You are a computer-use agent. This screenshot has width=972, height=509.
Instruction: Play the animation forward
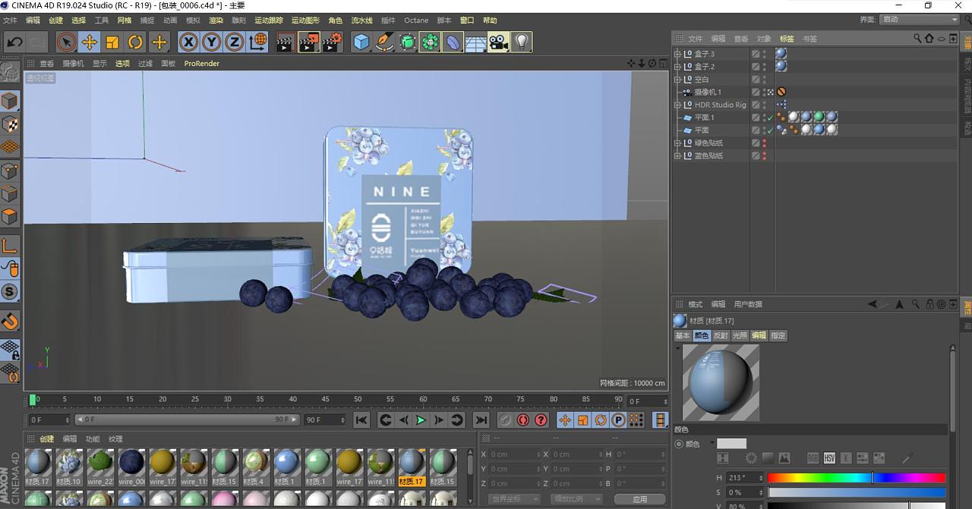click(x=421, y=420)
